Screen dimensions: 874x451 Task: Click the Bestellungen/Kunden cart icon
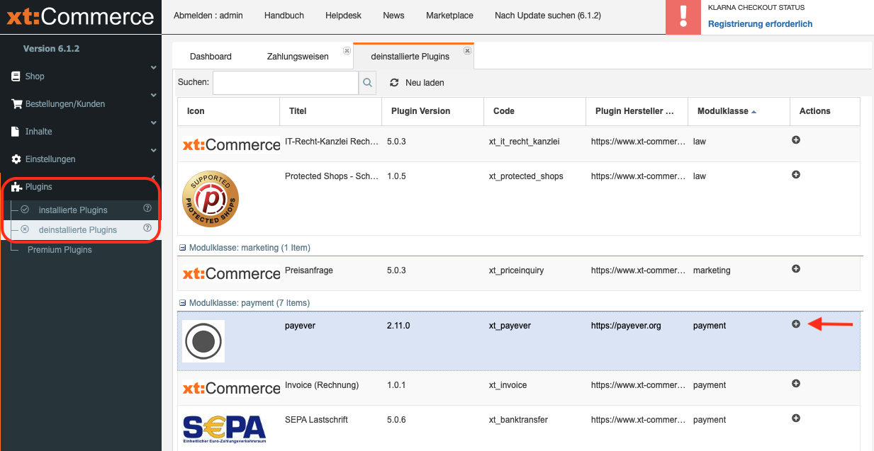[x=16, y=104]
